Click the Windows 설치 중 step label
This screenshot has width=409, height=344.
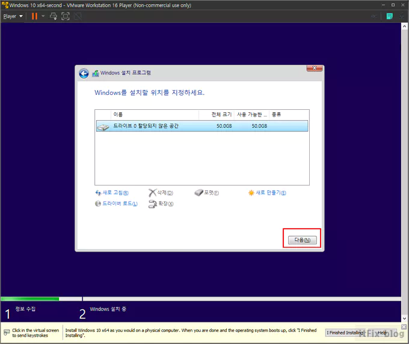[108, 309]
